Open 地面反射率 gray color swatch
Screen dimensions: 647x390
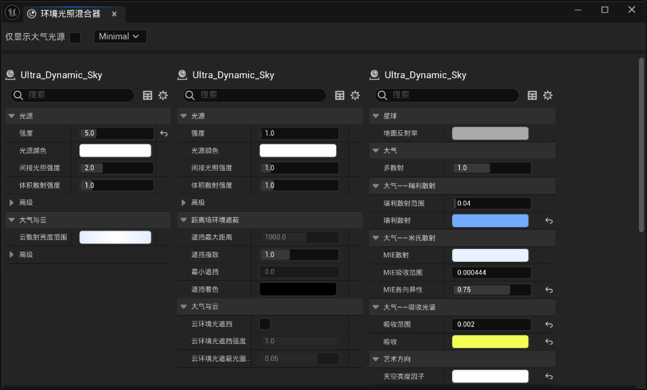490,133
